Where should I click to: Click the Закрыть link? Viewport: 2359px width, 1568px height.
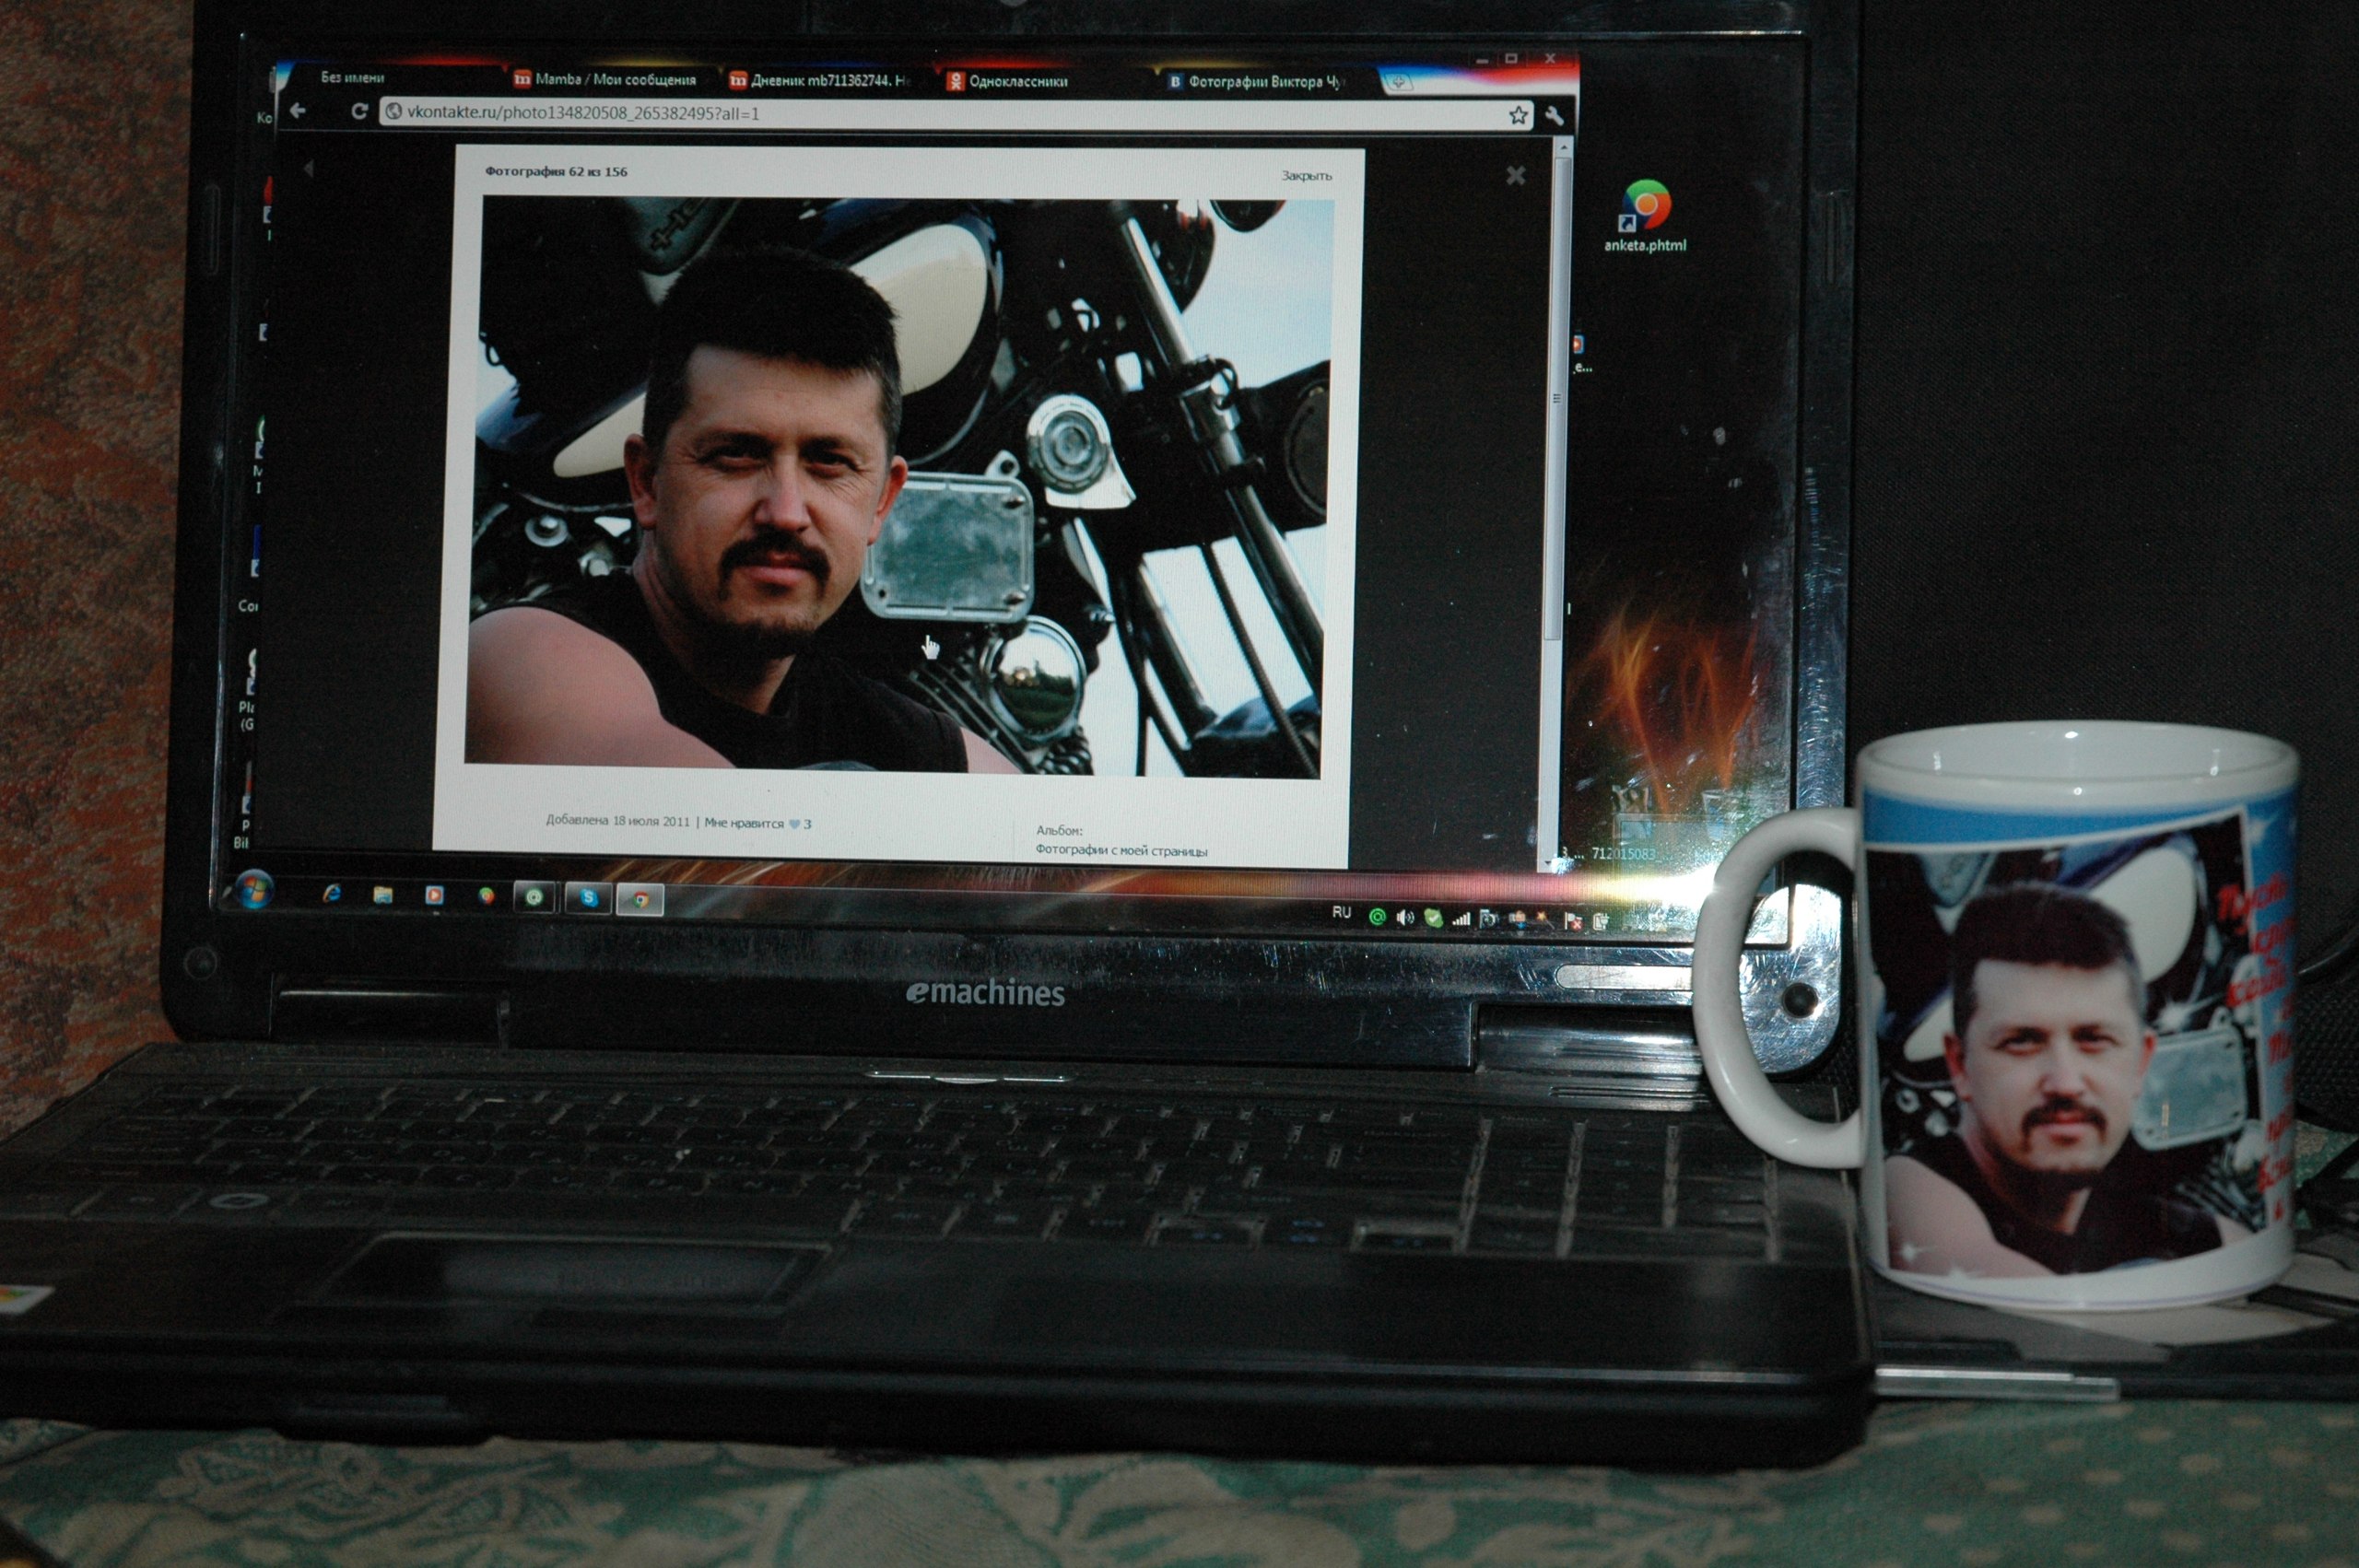click(x=1306, y=176)
